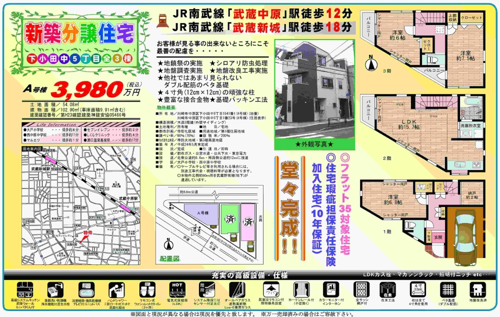Click the 洗面脱衣室 label on 2階

470,125
